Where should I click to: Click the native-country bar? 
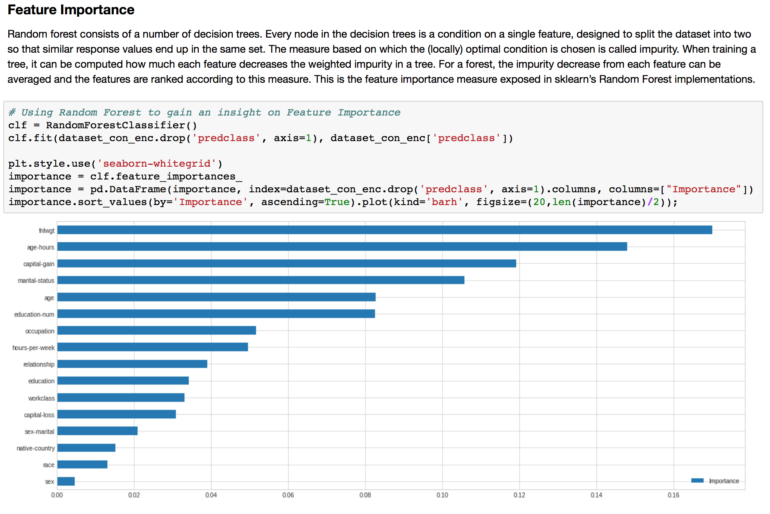[x=86, y=448]
